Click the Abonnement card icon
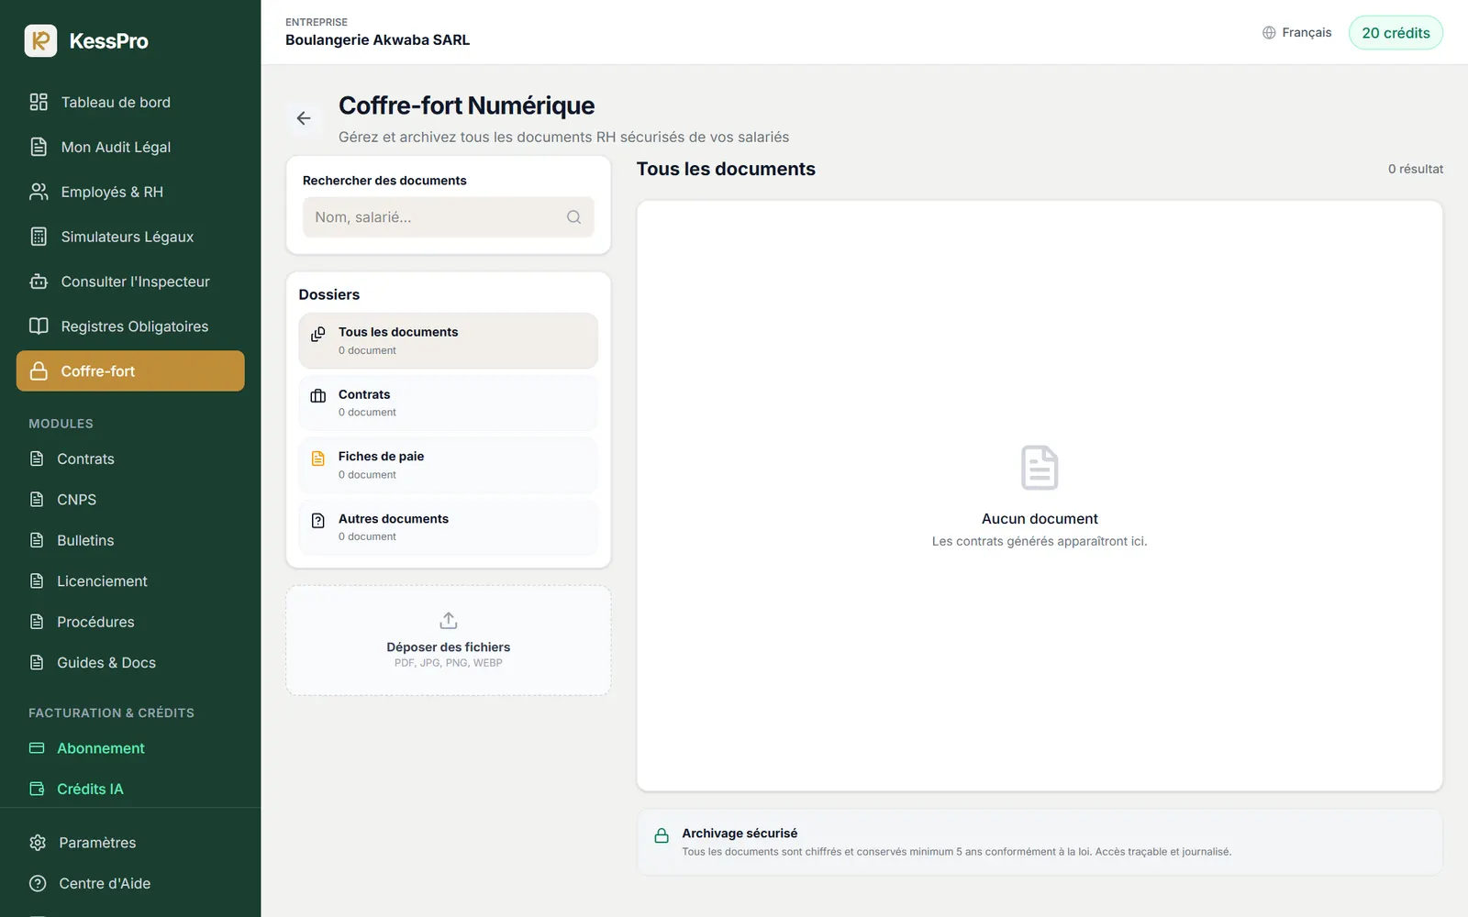Viewport: 1468px width, 917px height. 37,748
